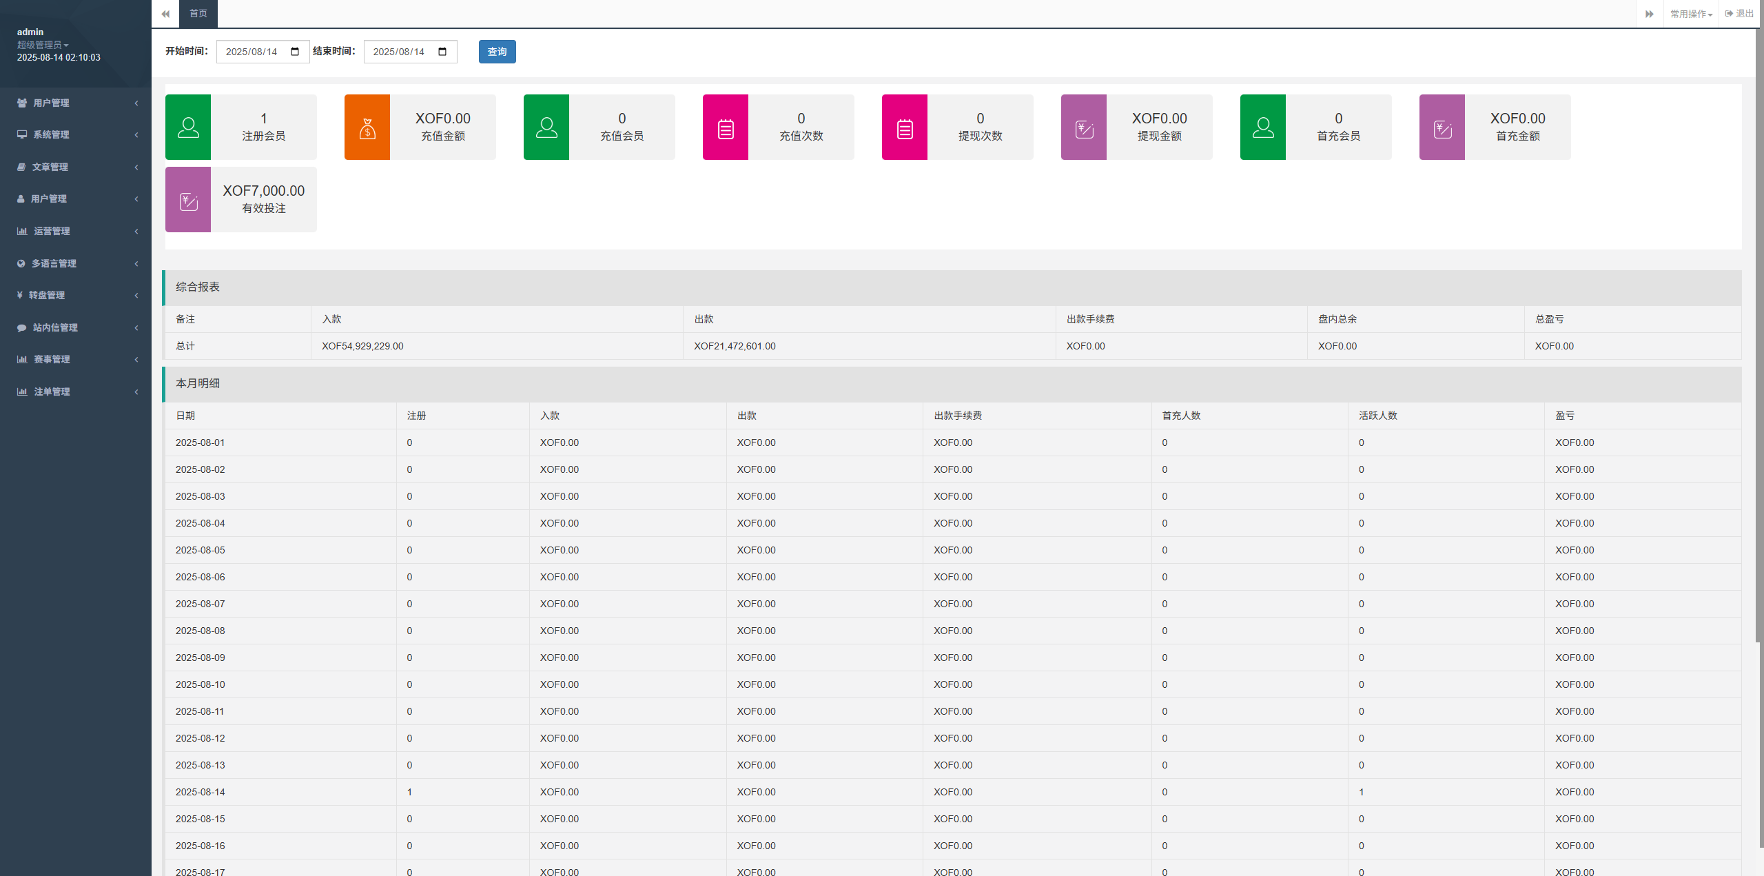This screenshot has width=1764, height=876.
Task: Open calendar picker for 结束时间 field
Action: [x=442, y=52]
